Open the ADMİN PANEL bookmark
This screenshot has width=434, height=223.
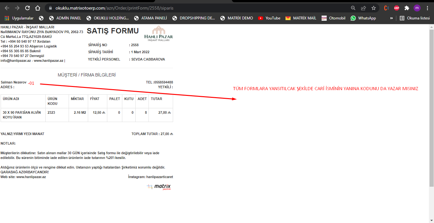point(65,18)
